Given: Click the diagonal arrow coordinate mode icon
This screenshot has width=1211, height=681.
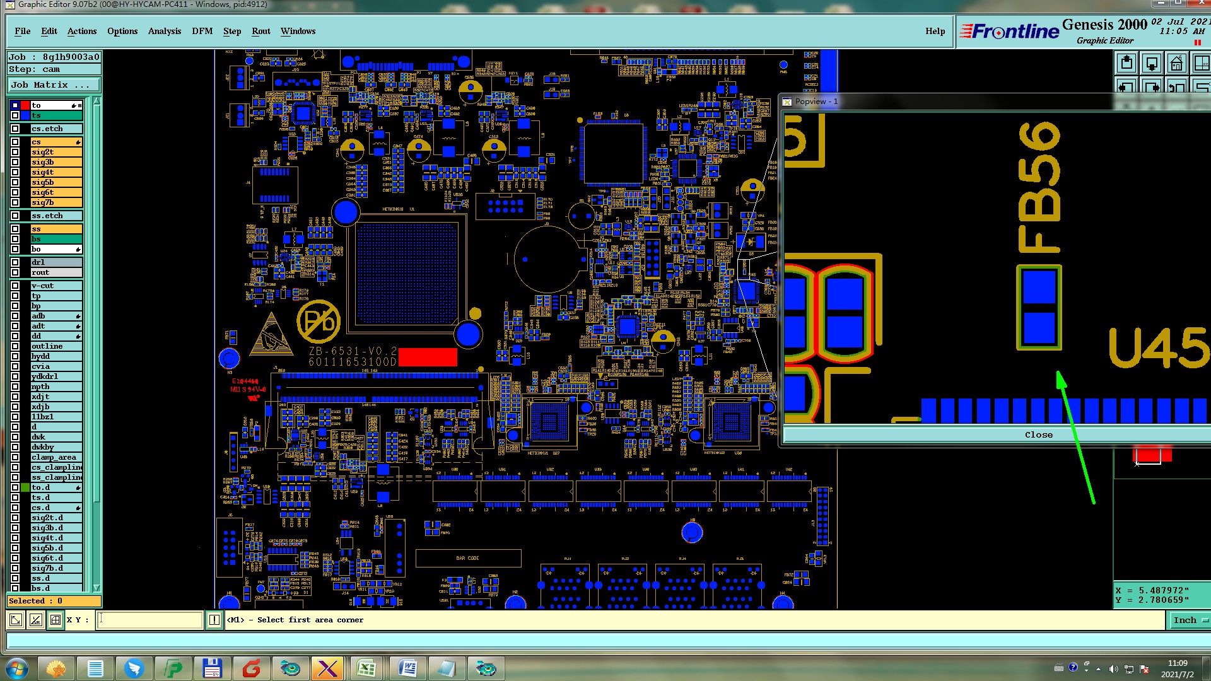Looking at the screenshot, I should (16, 620).
